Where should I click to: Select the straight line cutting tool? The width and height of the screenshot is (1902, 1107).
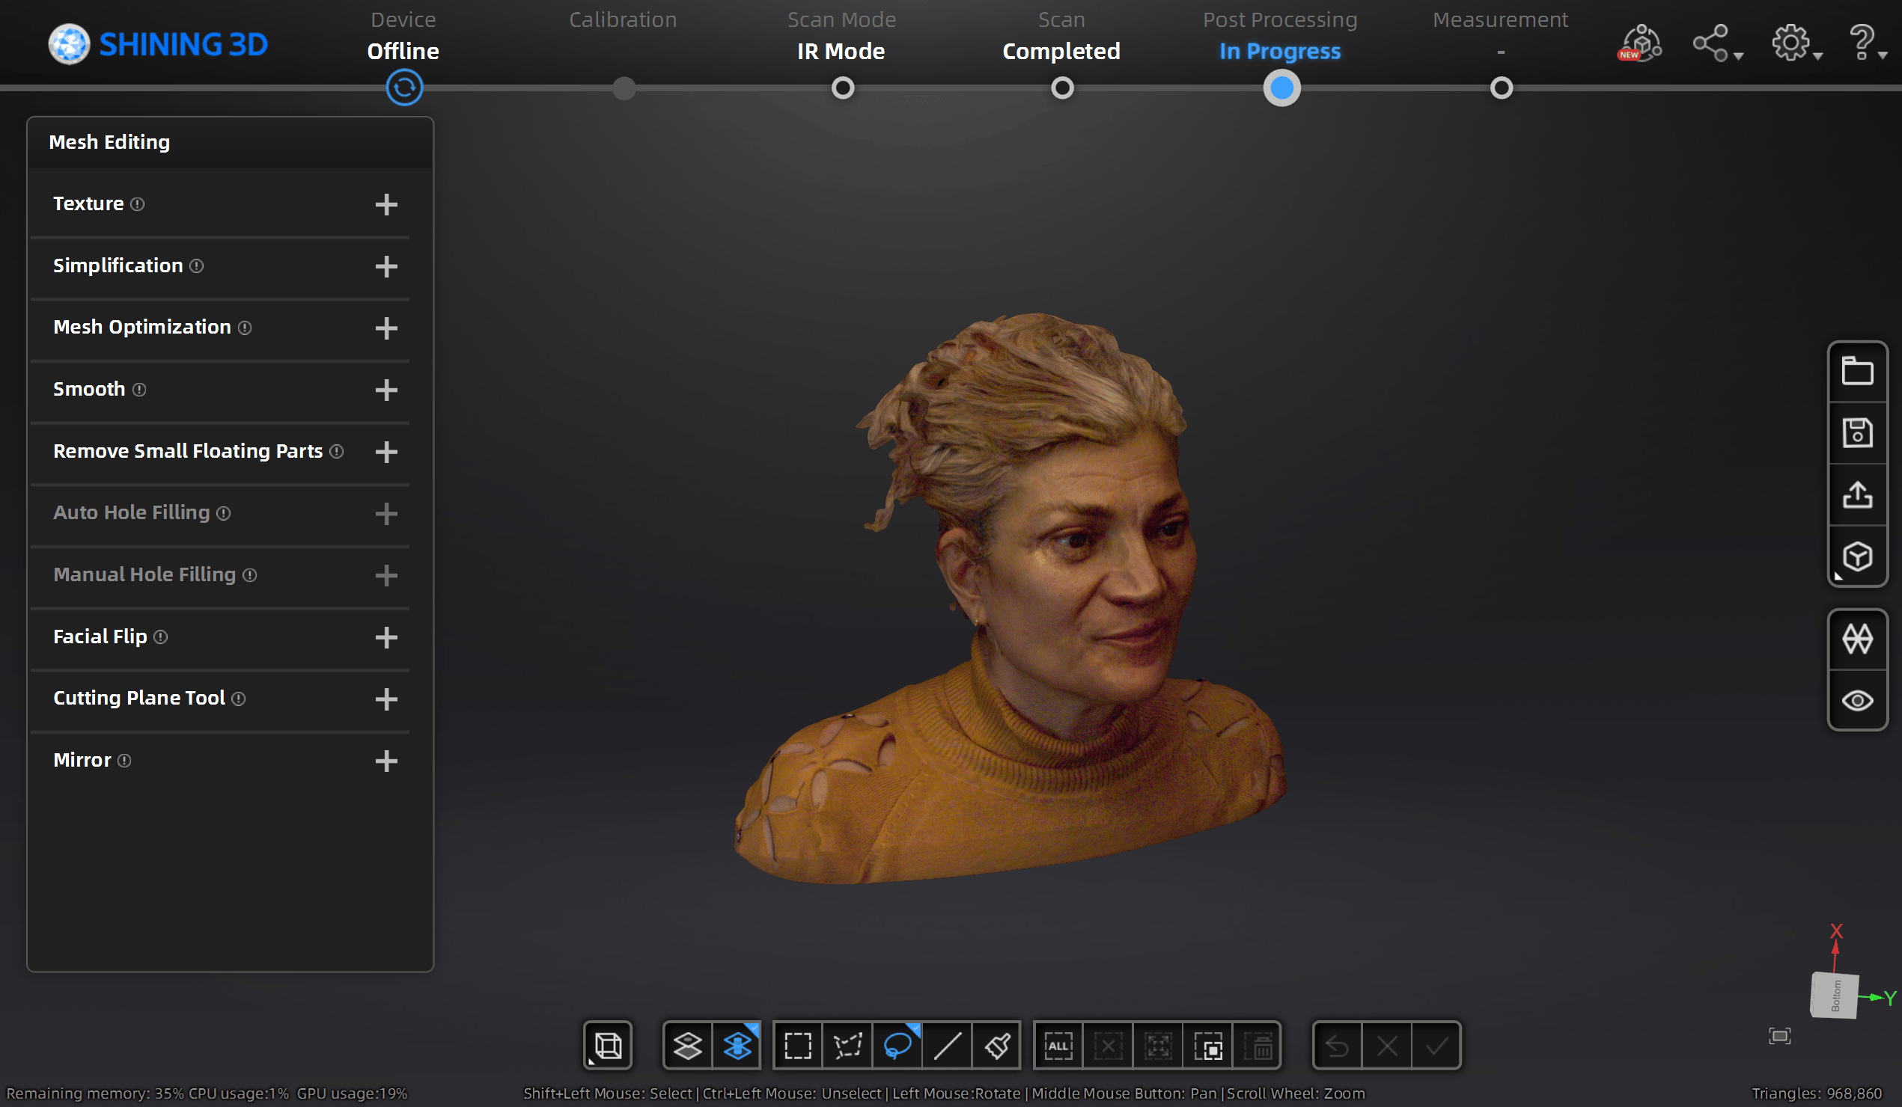pyautogui.click(x=946, y=1045)
